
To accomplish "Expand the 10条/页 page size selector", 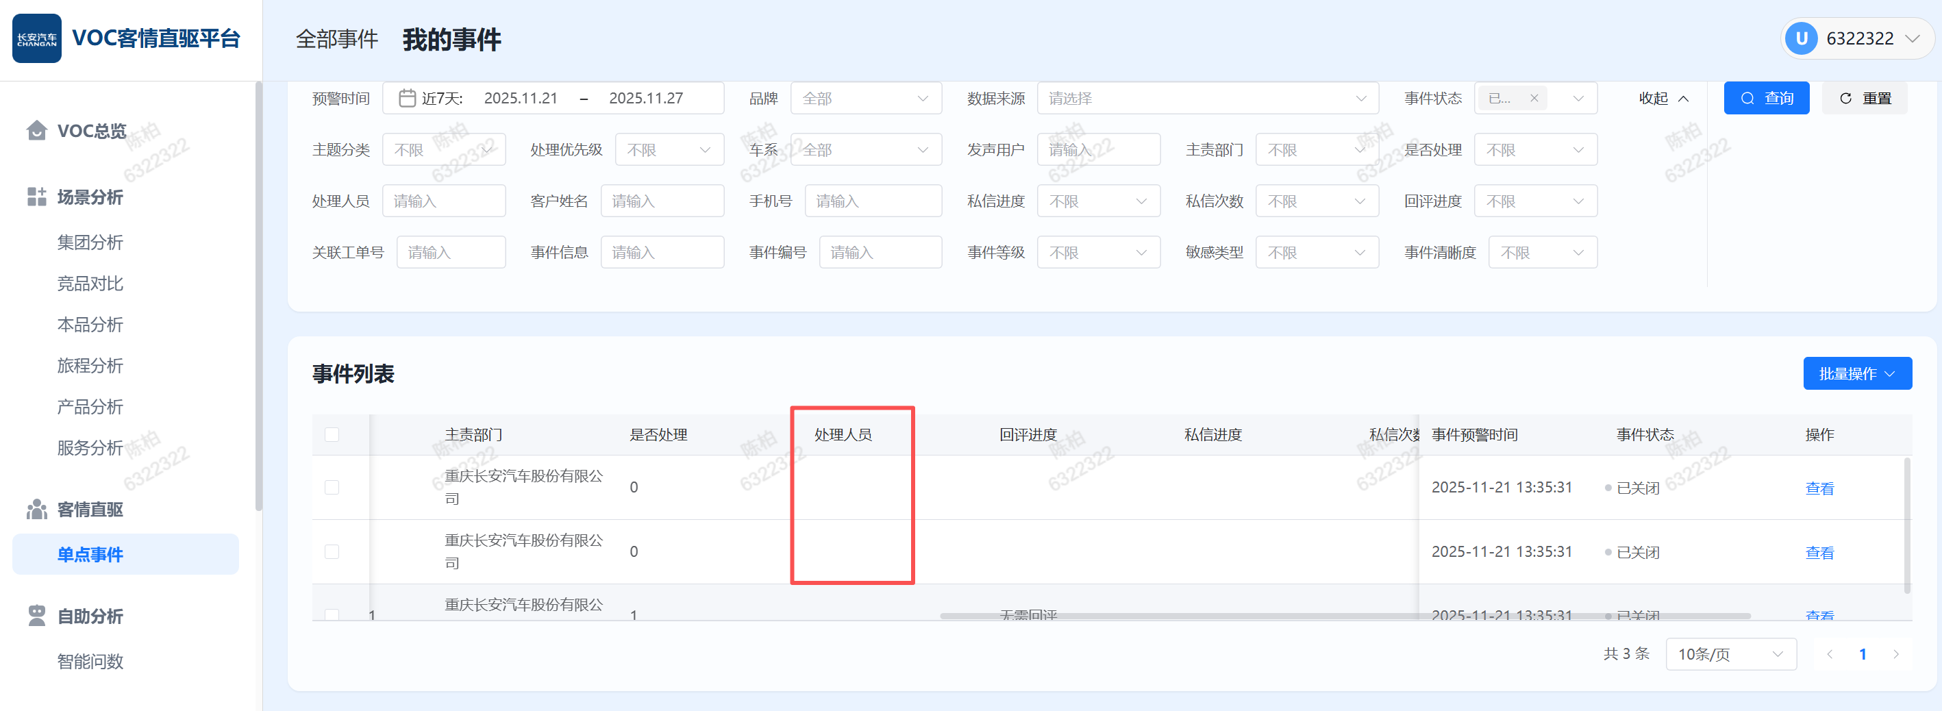I will pyautogui.click(x=1730, y=653).
